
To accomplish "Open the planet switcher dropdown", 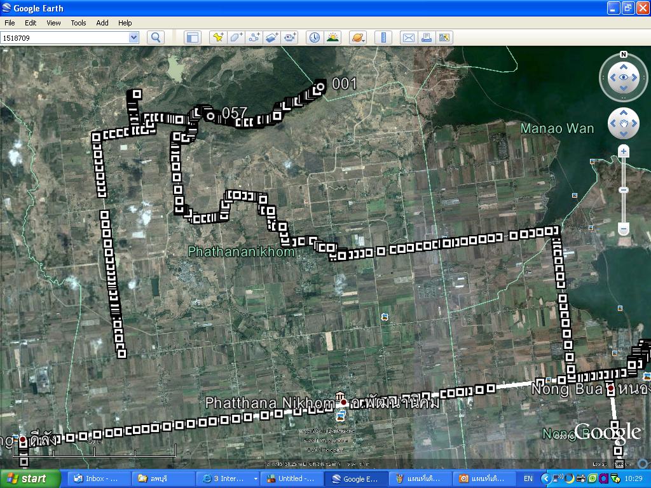I will 358,37.
